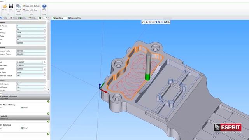Click the rotate view icon in viewport toolbar
The width and height of the screenshot is (249, 140).
144,22
